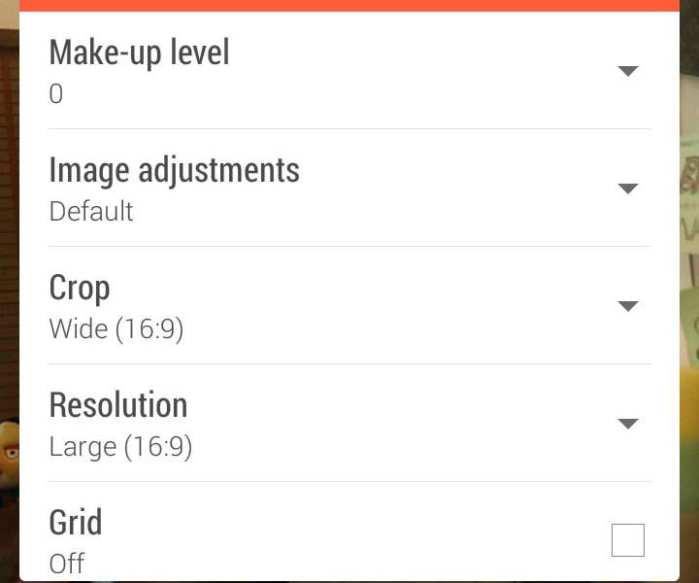Click the "Default" image adjustments value
699x583 pixels.
tap(91, 212)
